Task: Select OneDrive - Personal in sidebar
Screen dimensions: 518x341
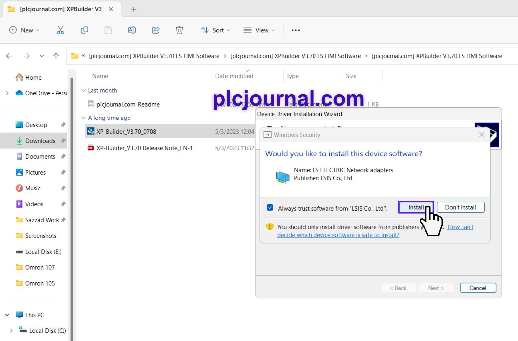Action: pos(41,93)
